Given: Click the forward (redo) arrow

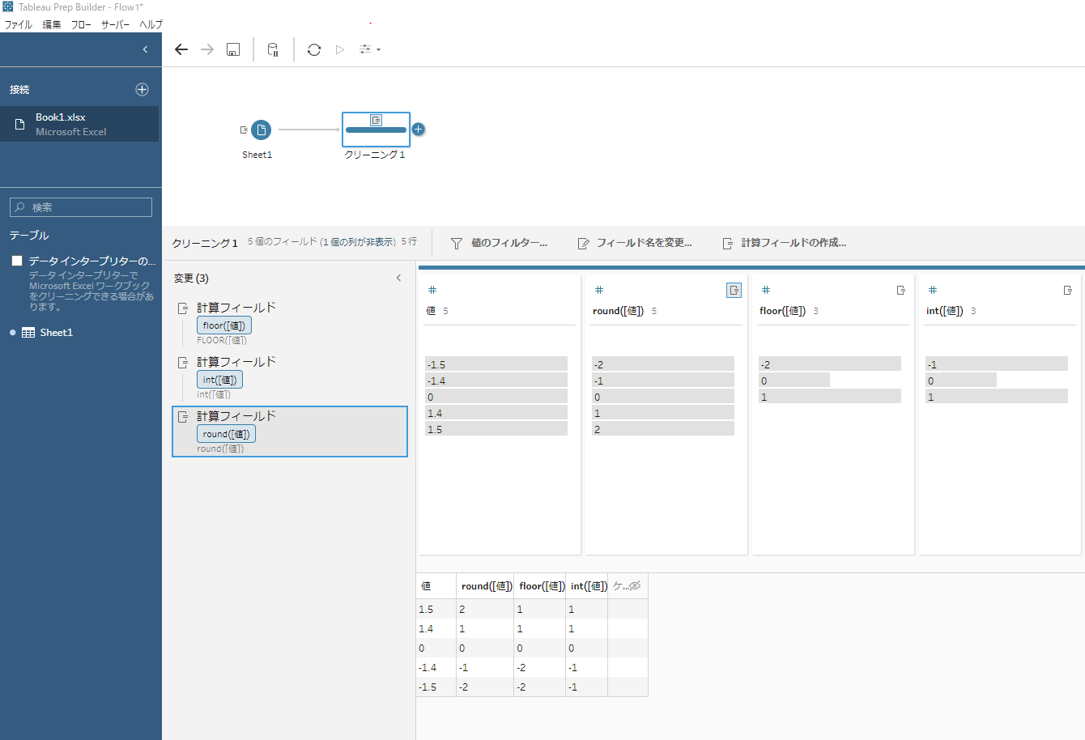Looking at the screenshot, I should 207,49.
